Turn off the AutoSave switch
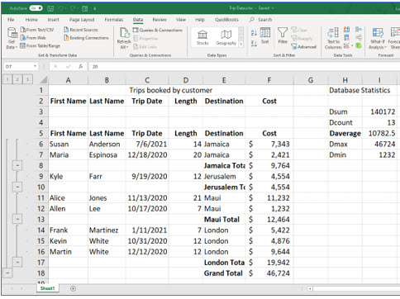400x299 pixels. [x=36, y=8]
